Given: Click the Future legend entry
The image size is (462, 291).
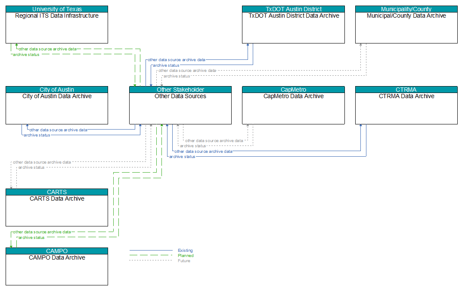Looking at the screenshot, I should click(184, 261).
